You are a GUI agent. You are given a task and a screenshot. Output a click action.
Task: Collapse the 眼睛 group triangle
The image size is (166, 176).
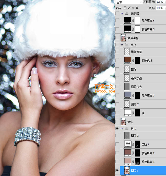122,45
